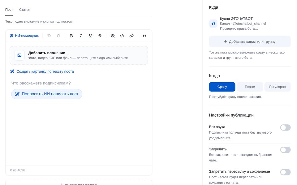Click the image attachment icon
Image resolution: width=297 pixels, height=185 pixels.
click(19, 55)
